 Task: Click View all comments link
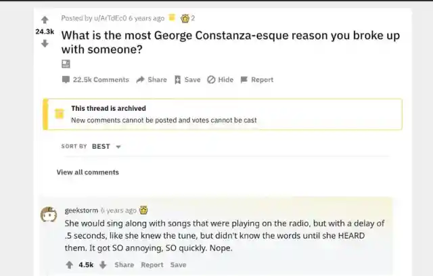[88, 172]
